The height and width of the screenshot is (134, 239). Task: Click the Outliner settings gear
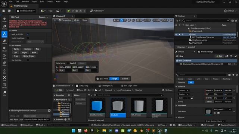[x=236, y=20]
